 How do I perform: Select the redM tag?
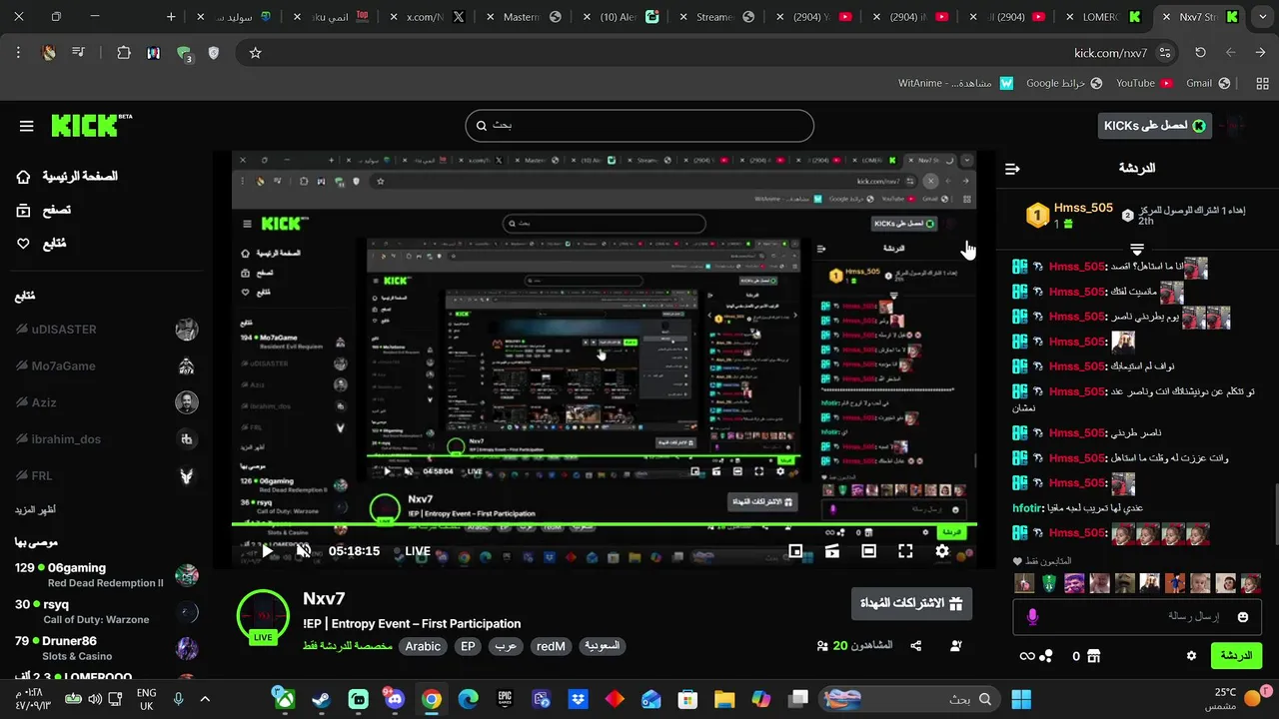tap(551, 646)
